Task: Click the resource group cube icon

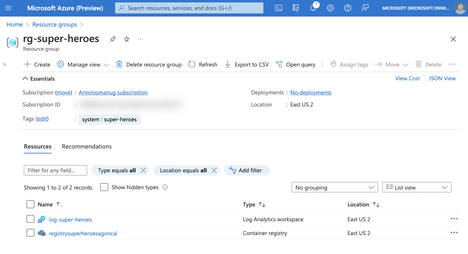Action: (x=13, y=43)
